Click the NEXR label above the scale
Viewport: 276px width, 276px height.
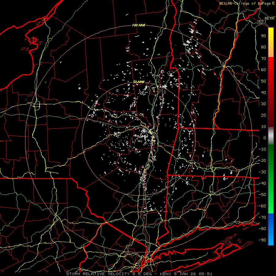270,18
